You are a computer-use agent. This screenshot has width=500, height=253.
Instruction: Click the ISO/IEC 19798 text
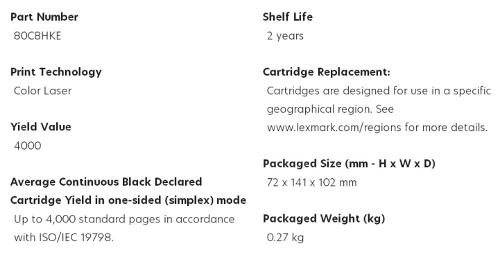(76, 238)
